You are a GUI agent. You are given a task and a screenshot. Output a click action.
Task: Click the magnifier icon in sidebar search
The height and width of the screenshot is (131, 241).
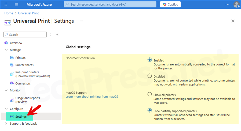click(x=6, y=34)
